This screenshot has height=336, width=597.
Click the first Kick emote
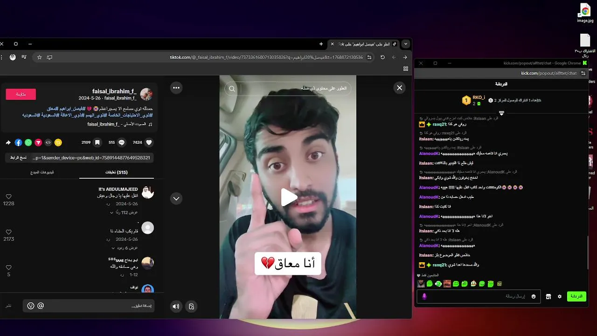click(421, 284)
